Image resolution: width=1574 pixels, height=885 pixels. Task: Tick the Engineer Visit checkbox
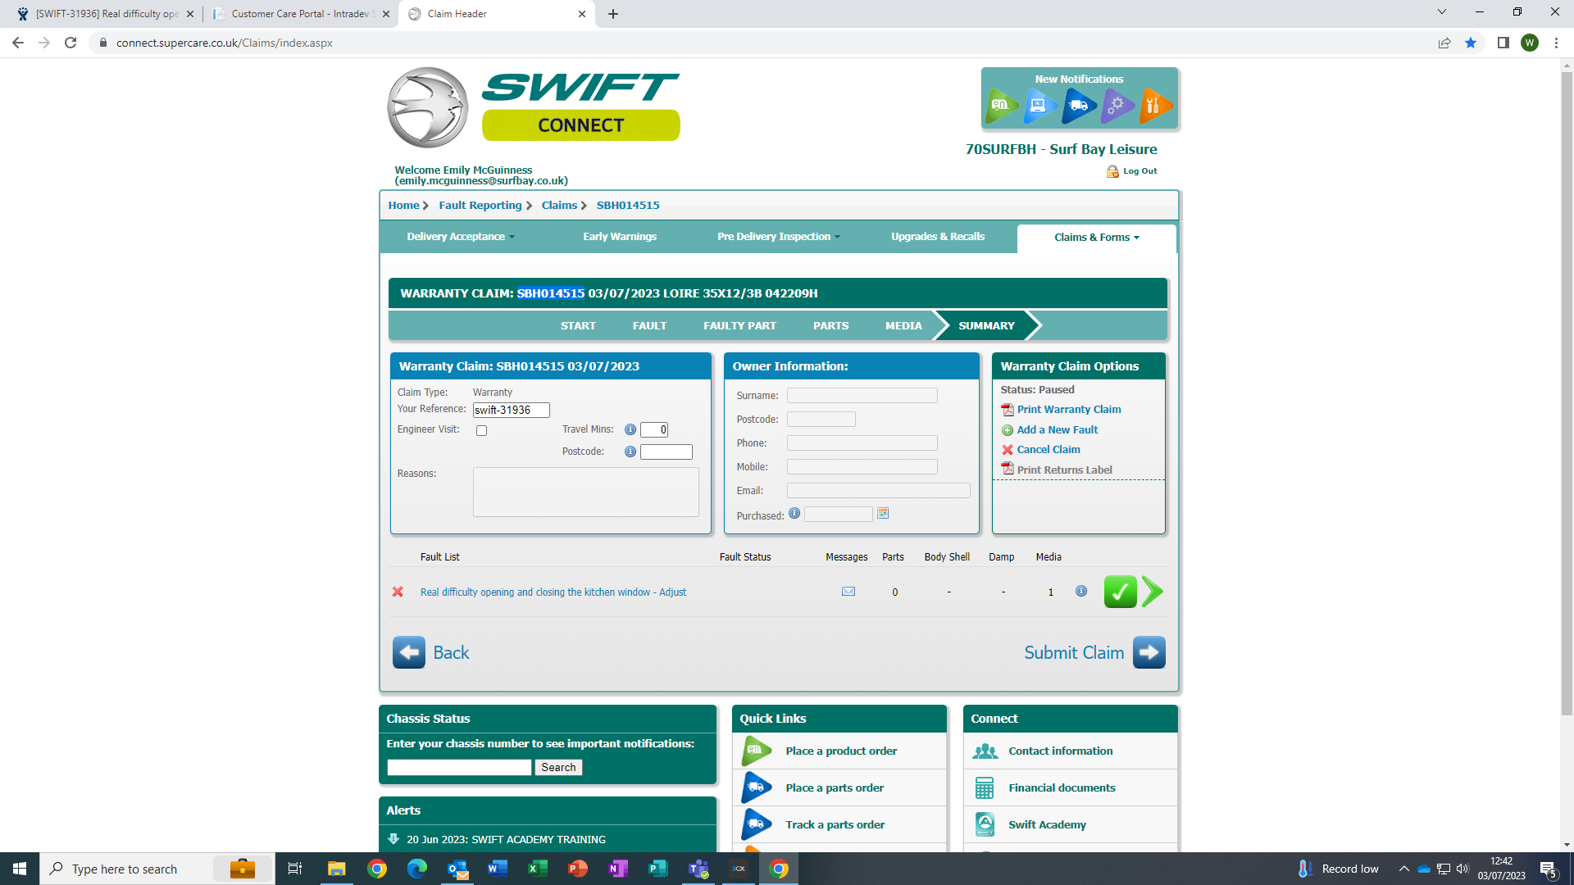[482, 430]
